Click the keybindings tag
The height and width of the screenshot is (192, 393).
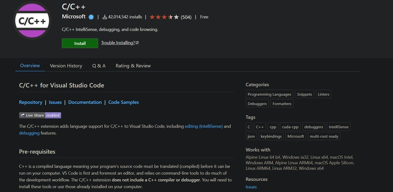pyautogui.click(x=271, y=136)
